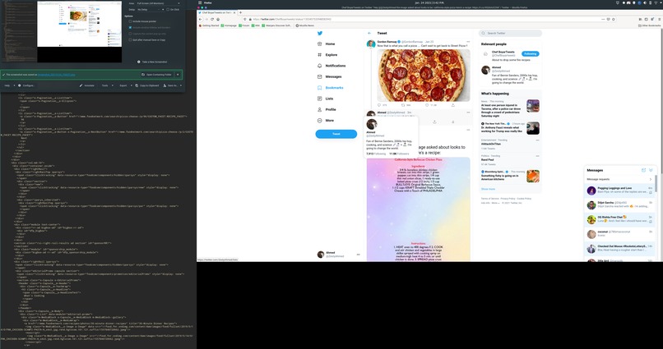Click Firefox back navigation button
The height and width of the screenshot is (349, 663).
click(x=201, y=19)
